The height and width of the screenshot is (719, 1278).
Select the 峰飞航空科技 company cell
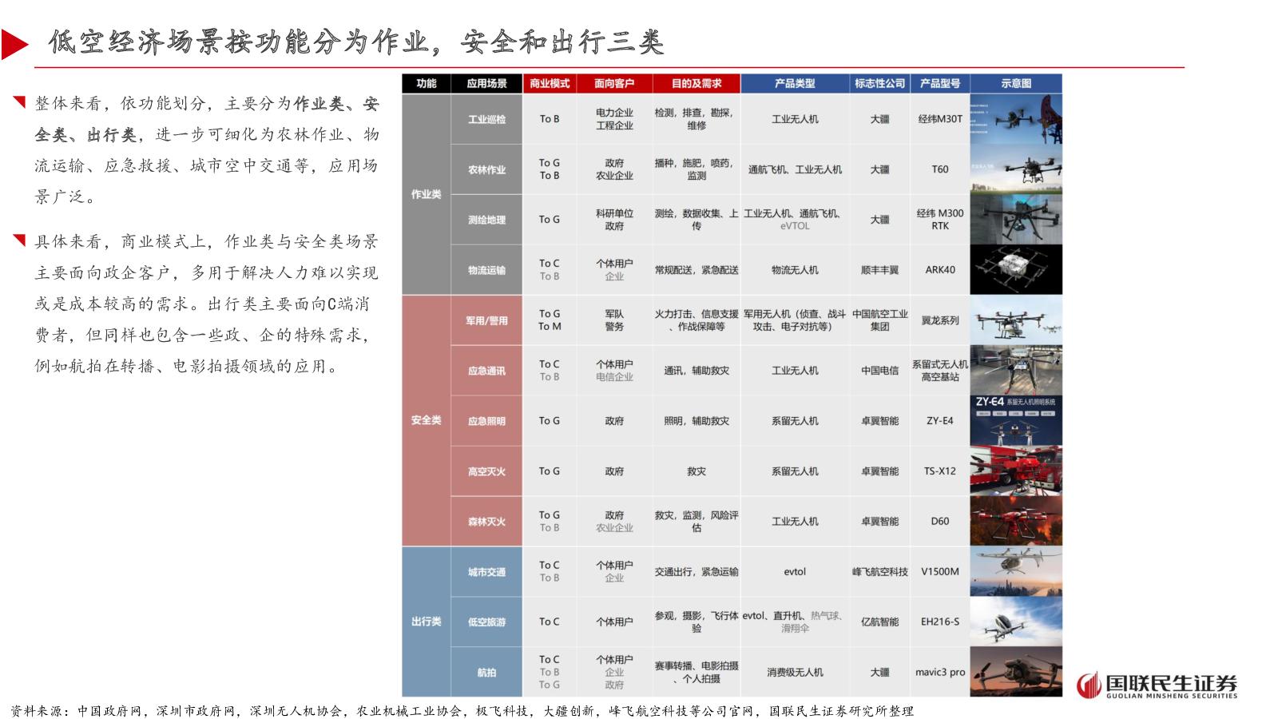click(879, 572)
